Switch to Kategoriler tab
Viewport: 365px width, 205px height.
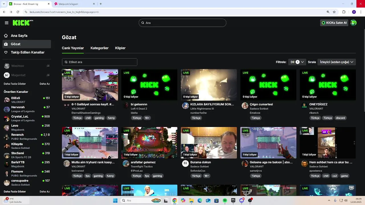[100, 48]
